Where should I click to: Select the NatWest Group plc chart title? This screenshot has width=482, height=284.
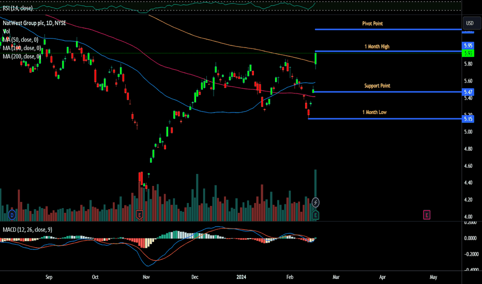pos(35,23)
